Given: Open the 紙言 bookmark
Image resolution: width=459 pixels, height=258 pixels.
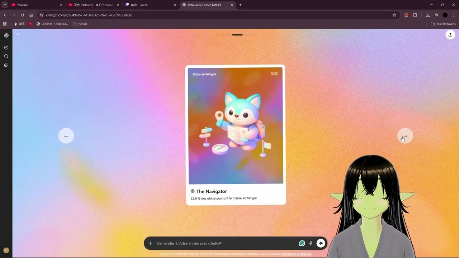Looking at the screenshot, I should tap(19, 24).
